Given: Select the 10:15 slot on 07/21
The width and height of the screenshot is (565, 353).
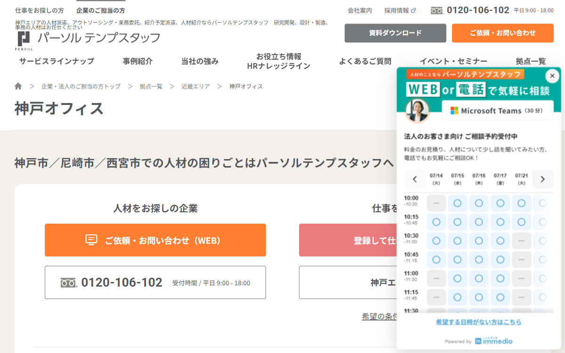Looking at the screenshot, I should point(521,222).
